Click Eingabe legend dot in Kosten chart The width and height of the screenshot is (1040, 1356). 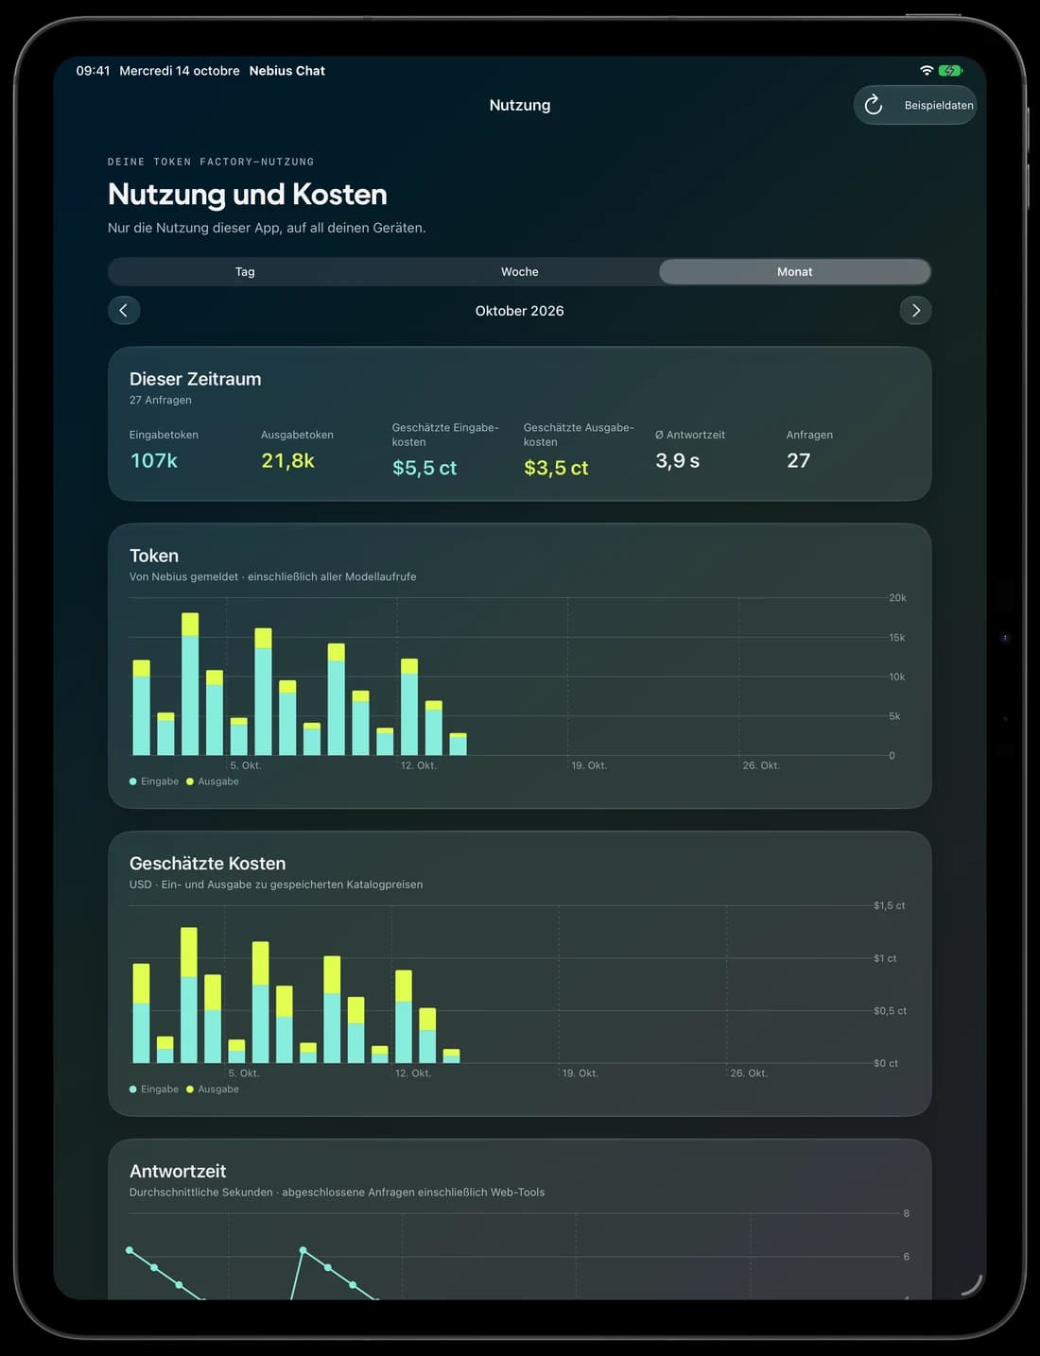click(133, 1090)
